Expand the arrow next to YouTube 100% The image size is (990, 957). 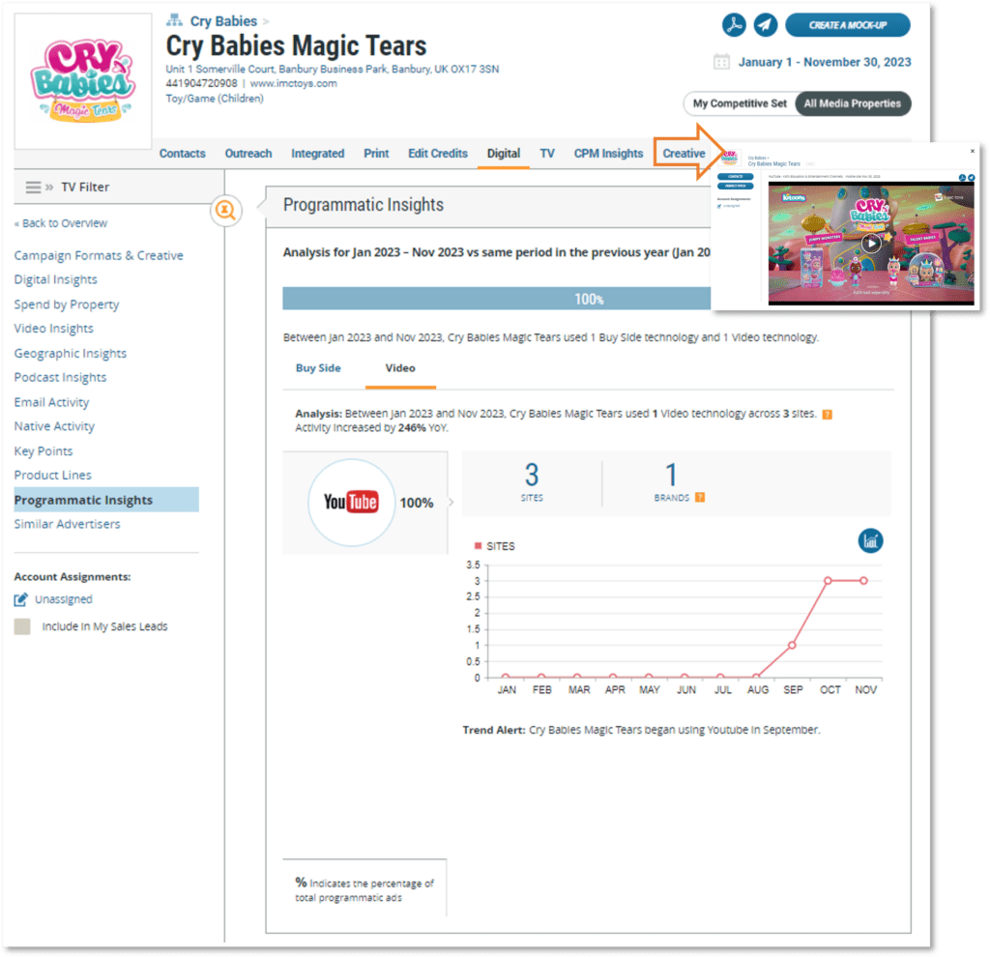[451, 503]
